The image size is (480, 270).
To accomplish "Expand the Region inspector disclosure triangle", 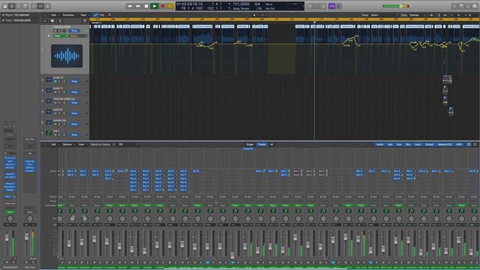I will click(3, 15).
